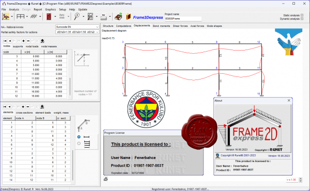Open the Eurocode EN national annex dropdown
This screenshot has width=310, height=191.
point(78,27)
